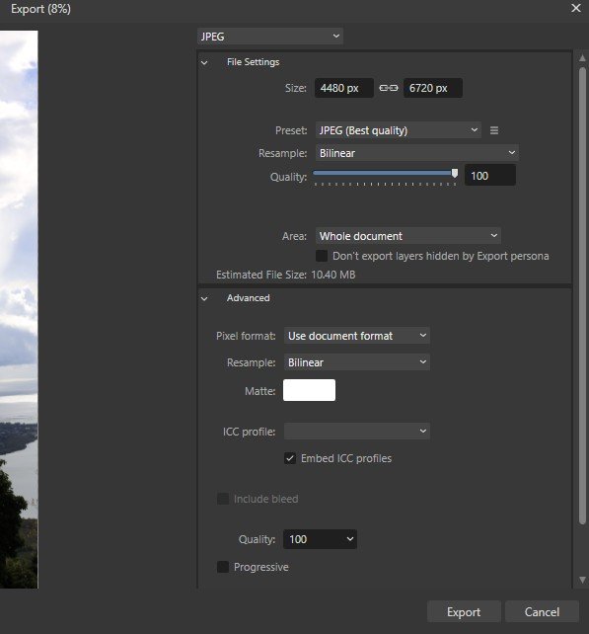Click the Quality slider handle
The image size is (589, 634).
455,174
